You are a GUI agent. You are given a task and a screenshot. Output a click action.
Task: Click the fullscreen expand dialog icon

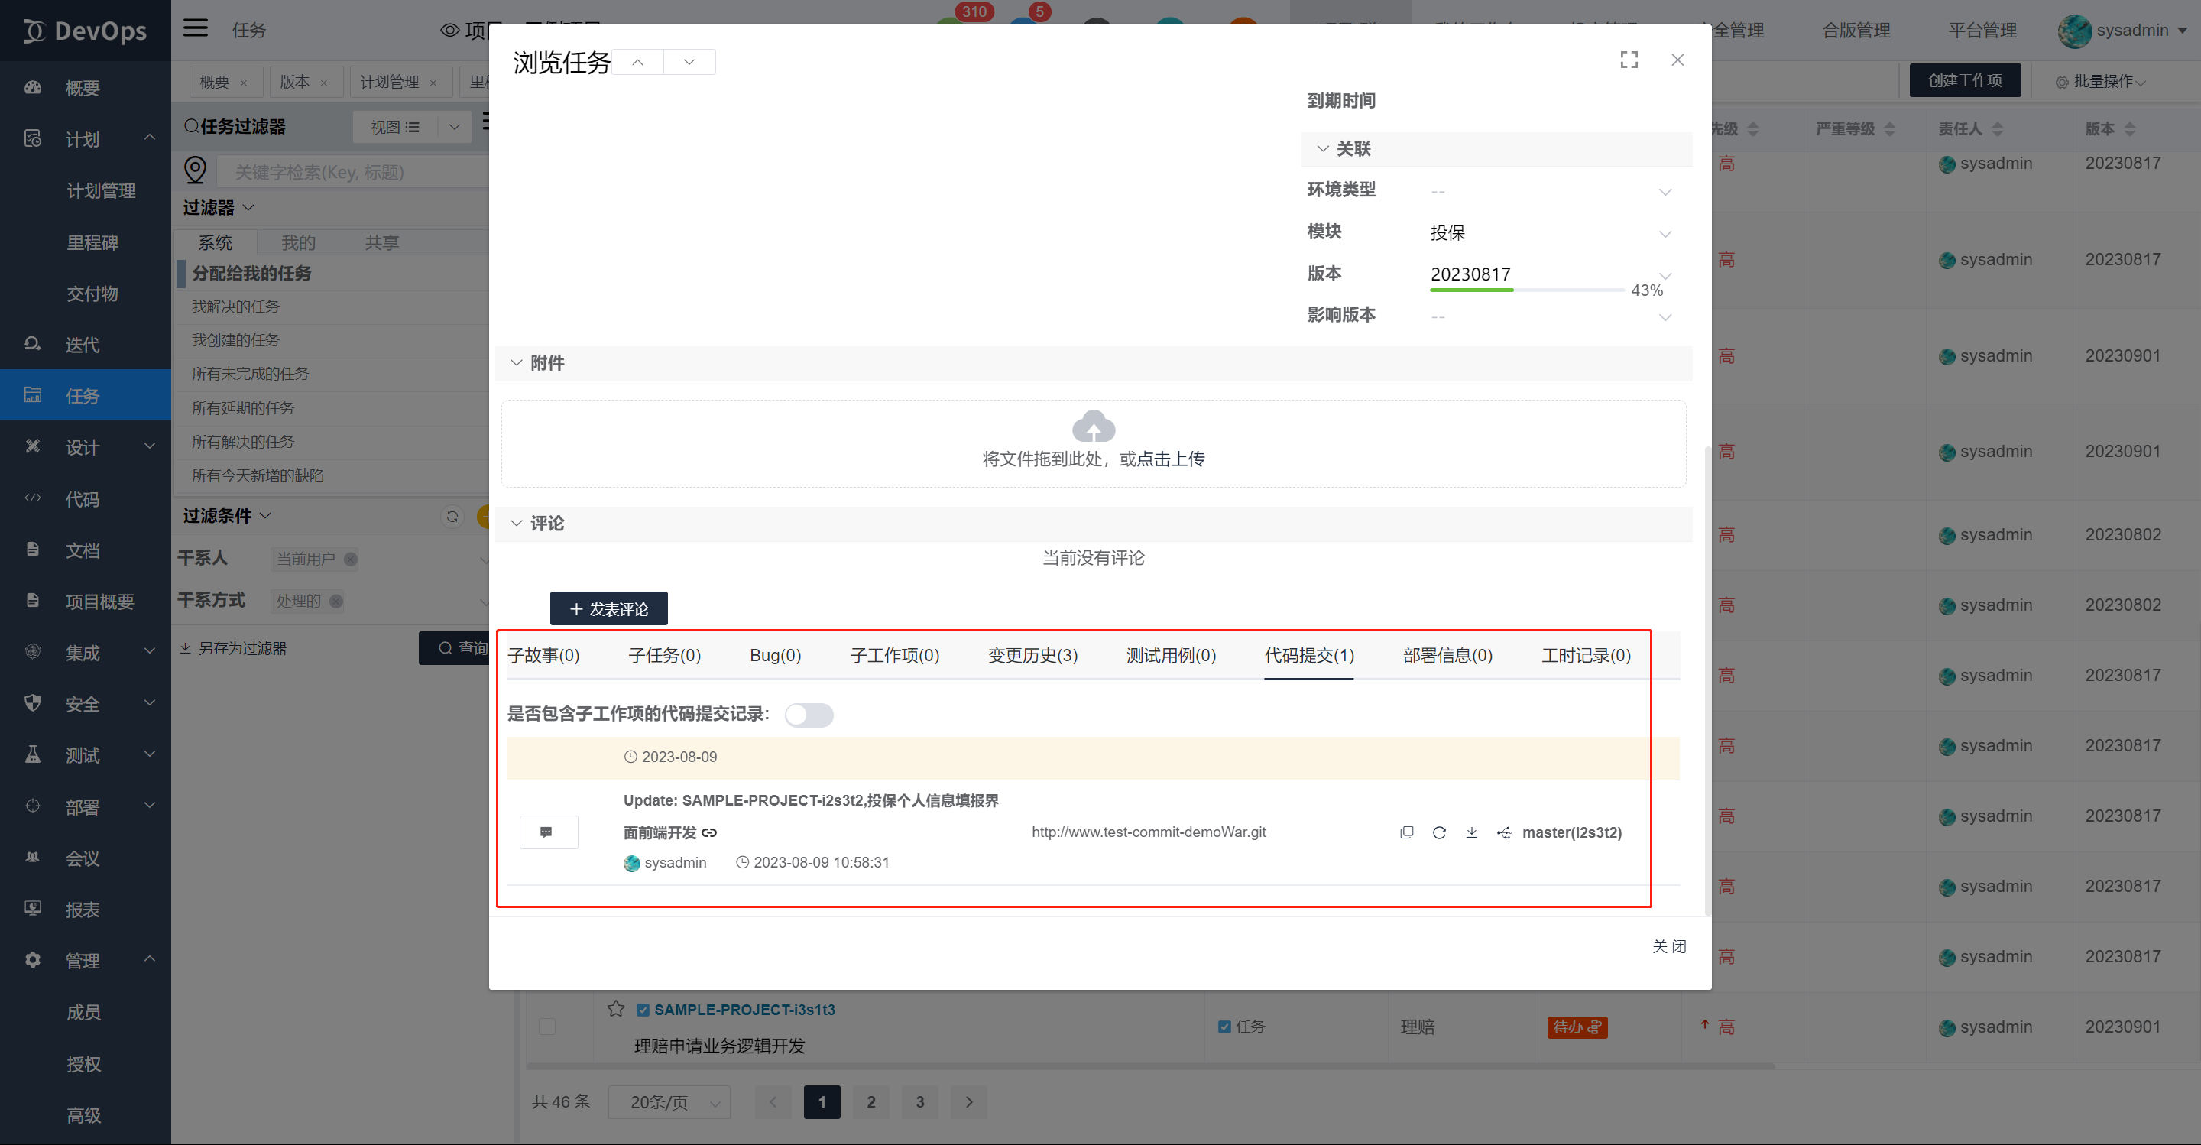pyautogui.click(x=1629, y=60)
